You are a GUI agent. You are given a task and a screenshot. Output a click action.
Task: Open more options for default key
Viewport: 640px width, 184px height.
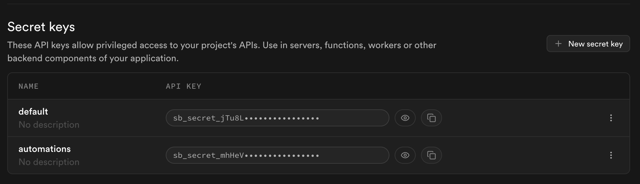(x=611, y=118)
